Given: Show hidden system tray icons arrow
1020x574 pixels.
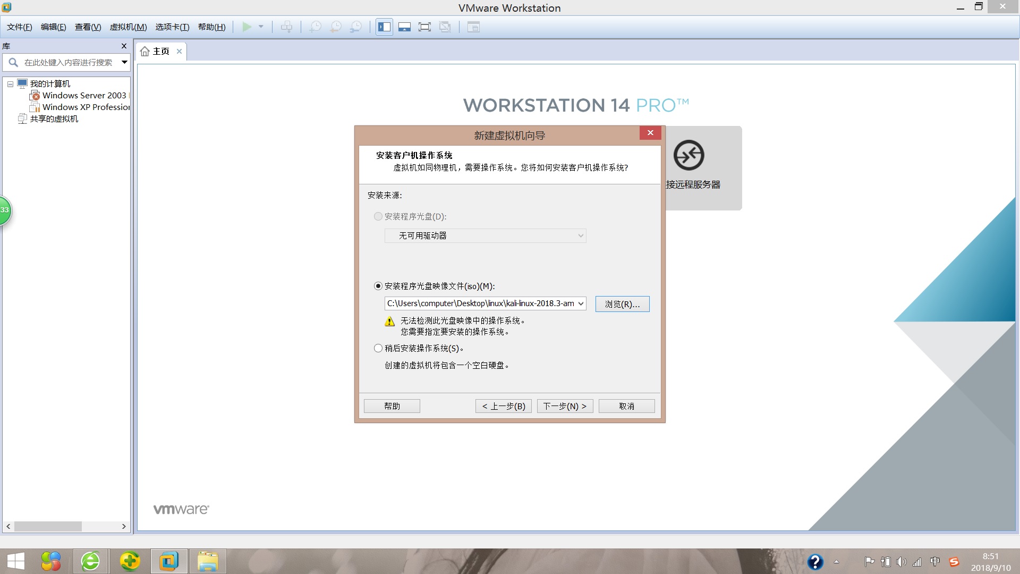Looking at the screenshot, I should pyautogui.click(x=836, y=562).
